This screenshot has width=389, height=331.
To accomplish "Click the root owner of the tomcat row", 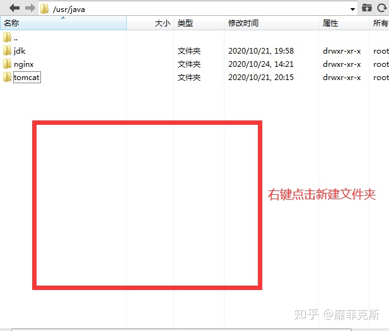I will pyautogui.click(x=381, y=78).
